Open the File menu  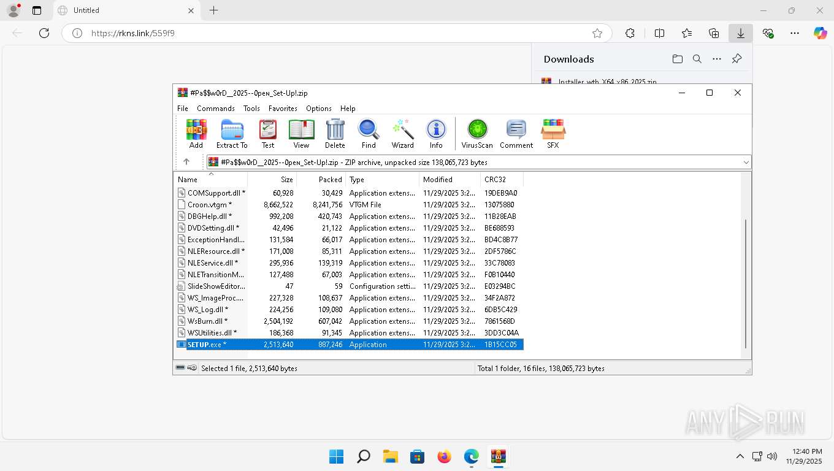point(183,109)
